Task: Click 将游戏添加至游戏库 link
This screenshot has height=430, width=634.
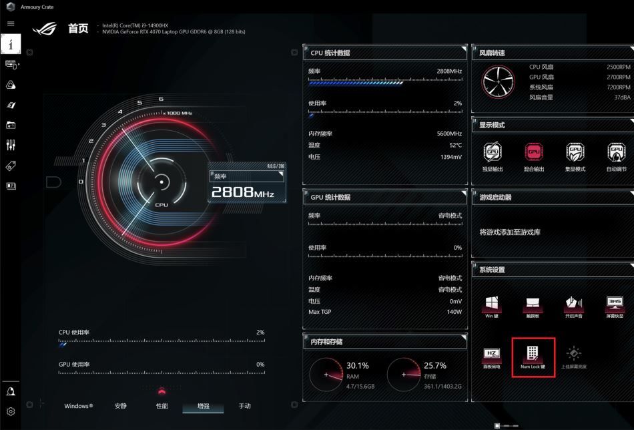Action: [x=510, y=232]
